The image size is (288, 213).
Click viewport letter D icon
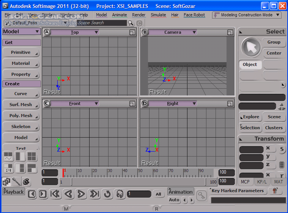(145, 103)
